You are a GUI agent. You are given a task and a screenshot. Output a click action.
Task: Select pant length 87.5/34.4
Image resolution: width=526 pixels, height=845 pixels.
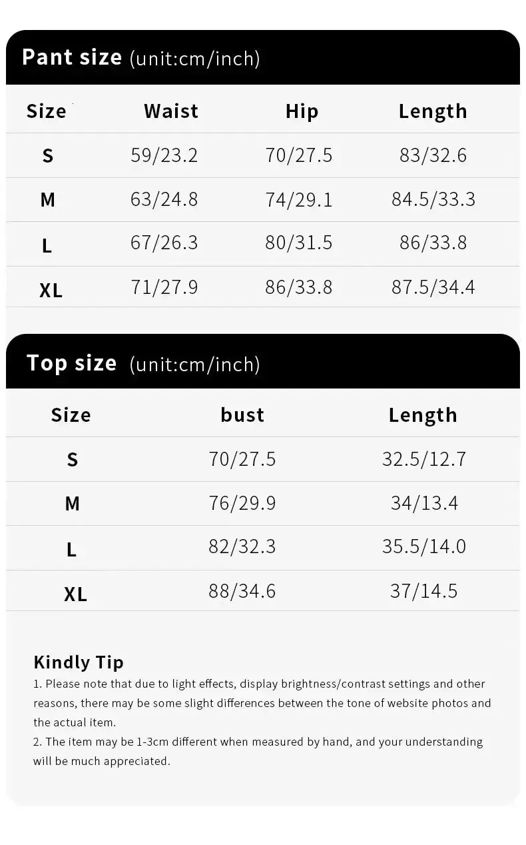coord(433,287)
